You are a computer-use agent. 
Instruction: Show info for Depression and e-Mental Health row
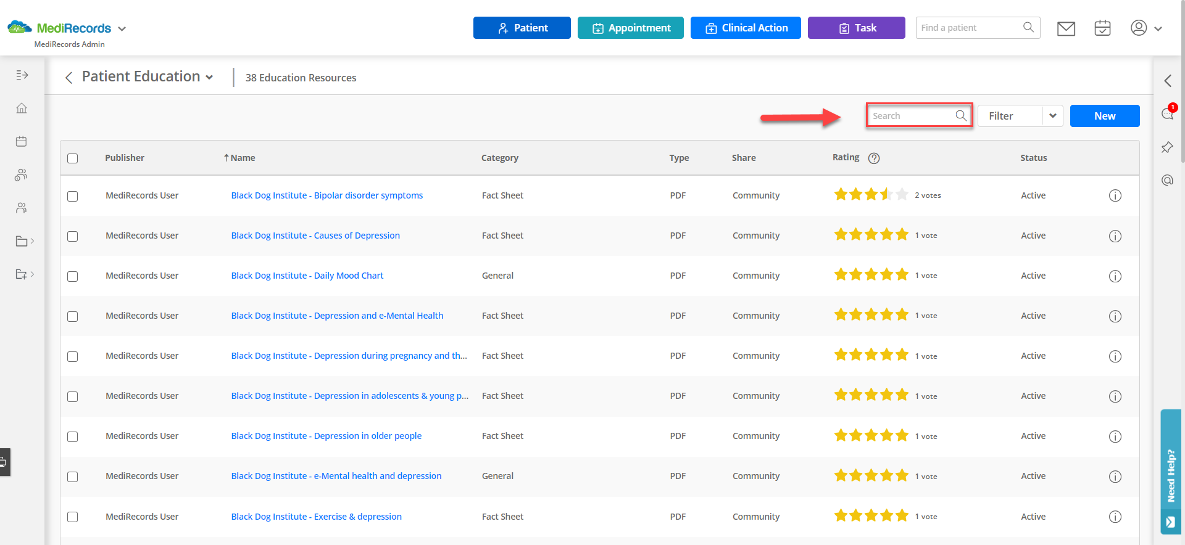(x=1115, y=316)
